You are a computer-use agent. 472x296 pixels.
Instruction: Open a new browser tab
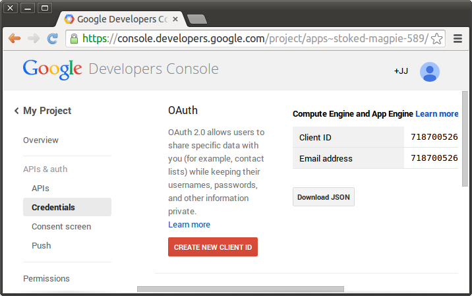pyautogui.click(x=197, y=19)
